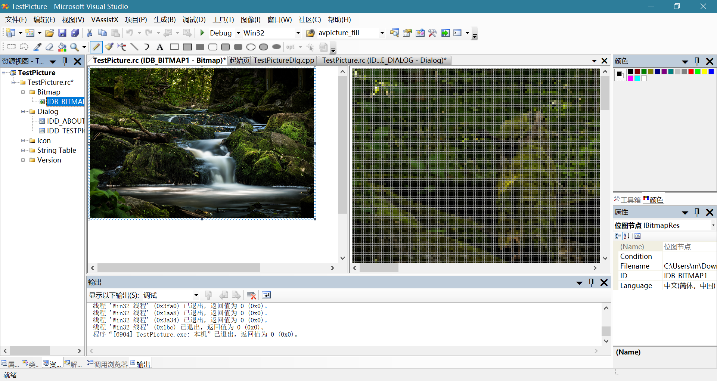Open the 生成(B) menu

[164, 20]
